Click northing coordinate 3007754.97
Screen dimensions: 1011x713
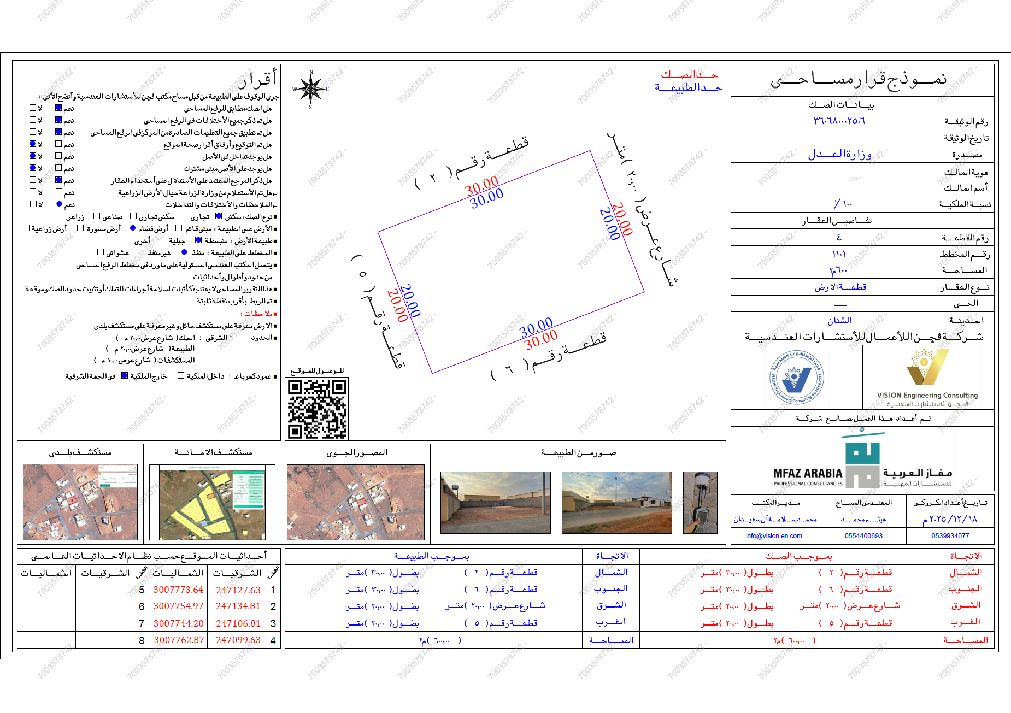click(178, 606)
